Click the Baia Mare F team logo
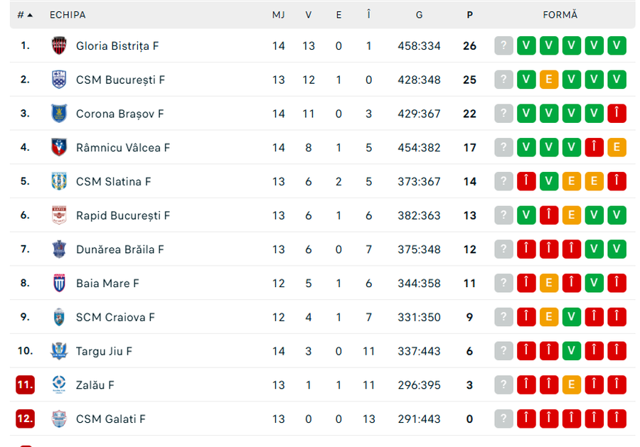 coord(60,283)
